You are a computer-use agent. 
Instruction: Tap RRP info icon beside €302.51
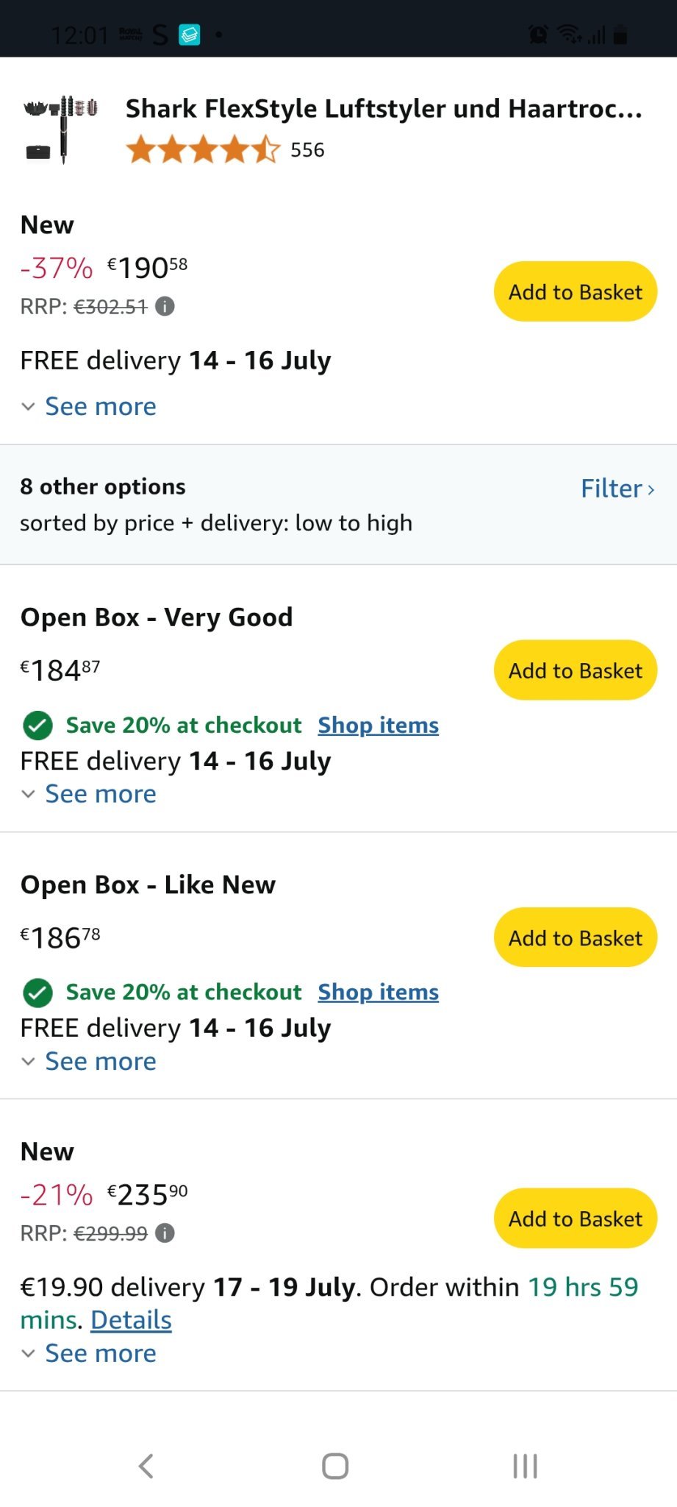coord(165,306)
